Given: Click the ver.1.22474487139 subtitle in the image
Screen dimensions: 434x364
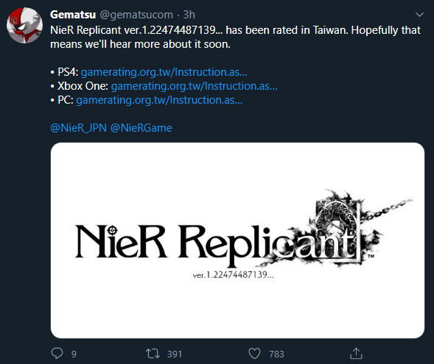Looking at the screenshot, I should pyautogui.click(x=234, y=275).
